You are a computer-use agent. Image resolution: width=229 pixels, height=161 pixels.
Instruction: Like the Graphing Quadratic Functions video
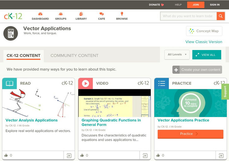tap(82, 156)
